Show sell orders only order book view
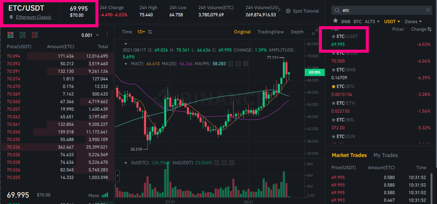The width and height of the screenshot is (437, 204). point(35,35)
